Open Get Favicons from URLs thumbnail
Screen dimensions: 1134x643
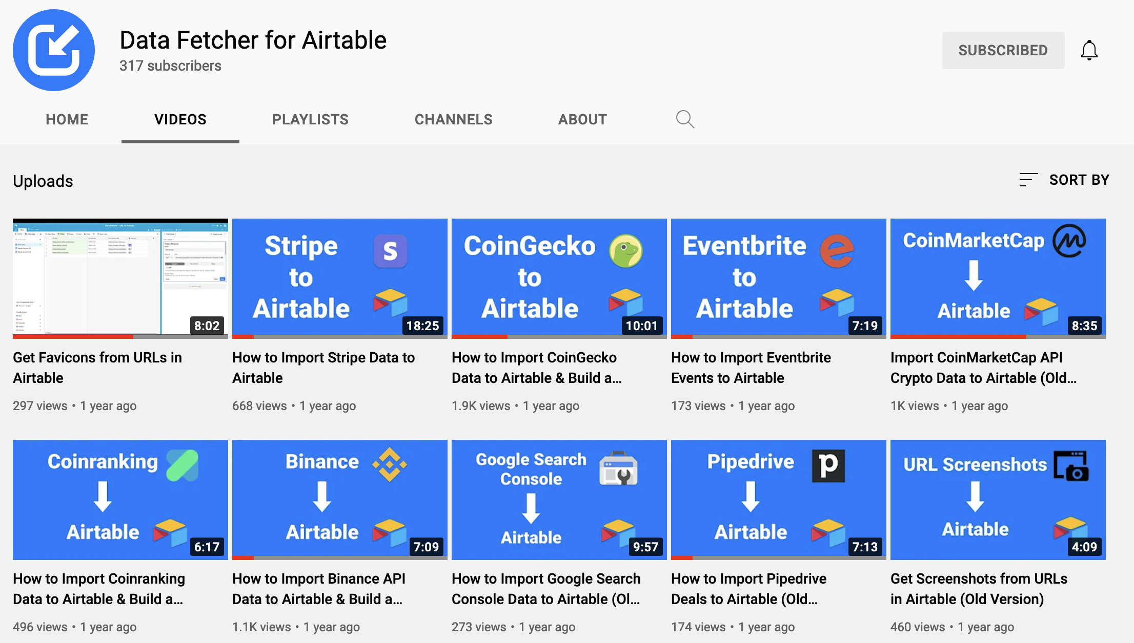pos(120,278)
